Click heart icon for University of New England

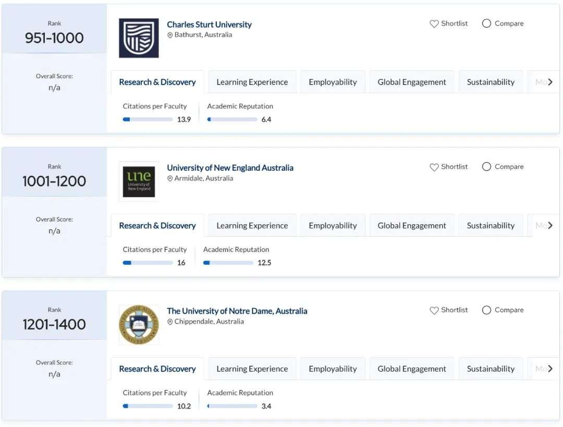(434, 167)
